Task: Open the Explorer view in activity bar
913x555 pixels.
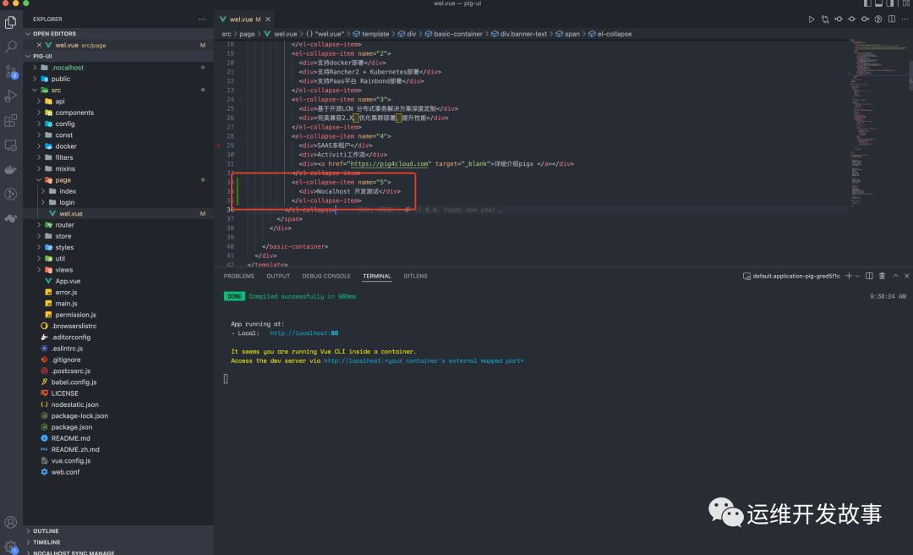Action: tap(10, 22)
